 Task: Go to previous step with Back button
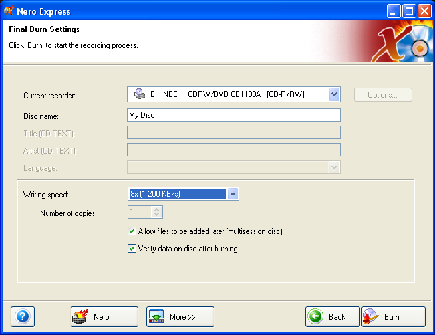pyautogui.click(x=332, y=316)
